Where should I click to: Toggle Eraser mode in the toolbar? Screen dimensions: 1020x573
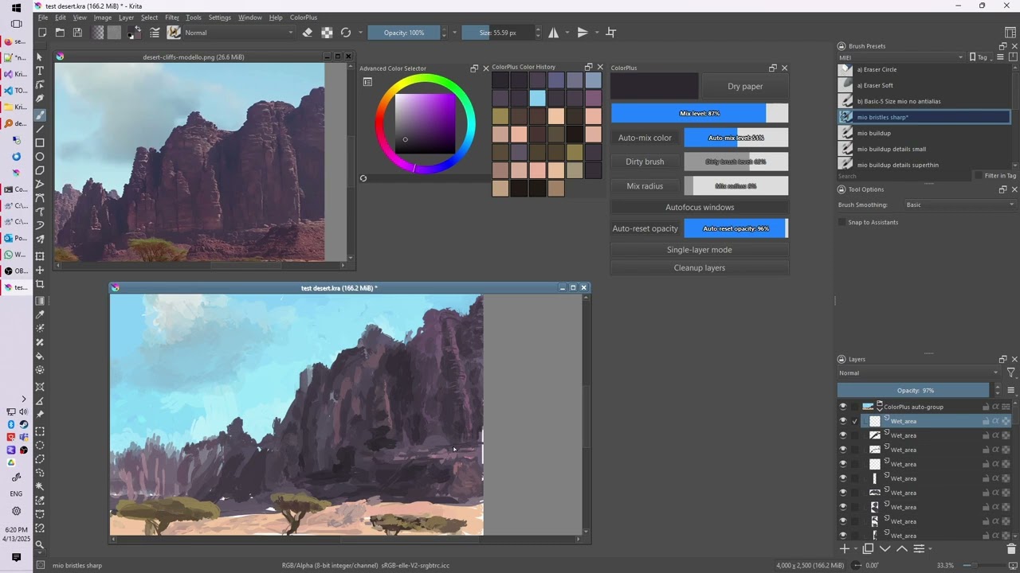point(308,33)
